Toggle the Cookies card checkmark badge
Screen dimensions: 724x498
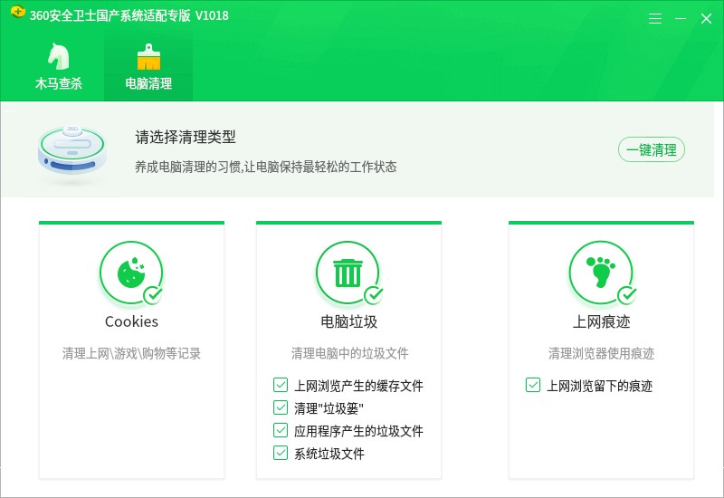coord(153,296)
